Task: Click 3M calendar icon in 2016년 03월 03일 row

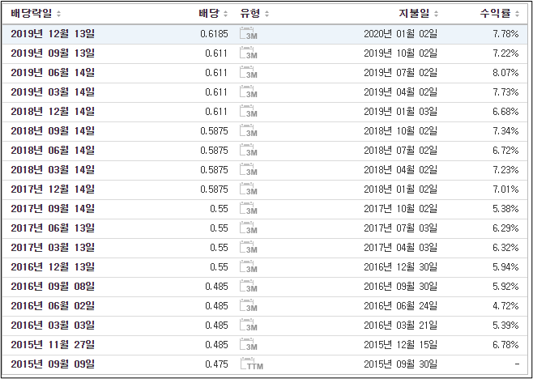Action: 248,325
